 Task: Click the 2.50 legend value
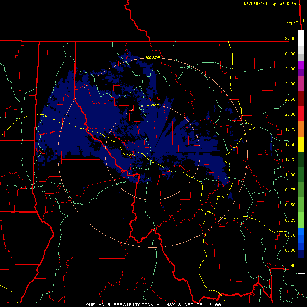(290, 99)
